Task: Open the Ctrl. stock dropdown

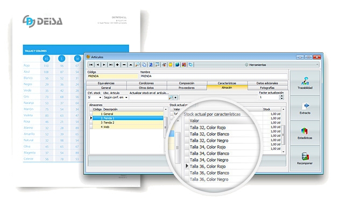Action: pyautogui.click(x=100, y=97)
